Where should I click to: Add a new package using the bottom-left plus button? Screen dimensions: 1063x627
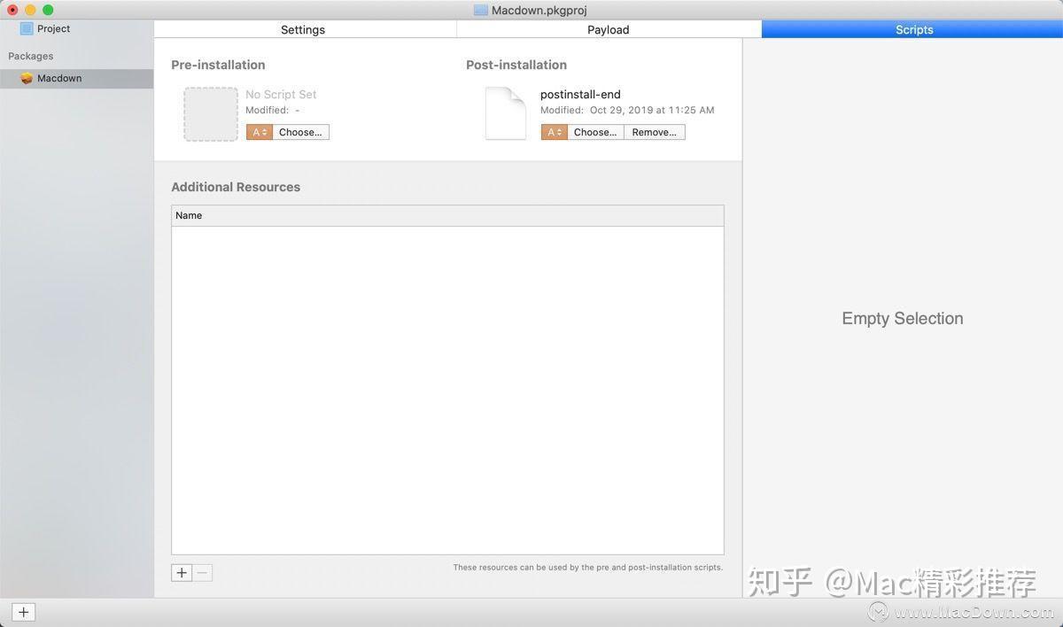click(23, 612)
